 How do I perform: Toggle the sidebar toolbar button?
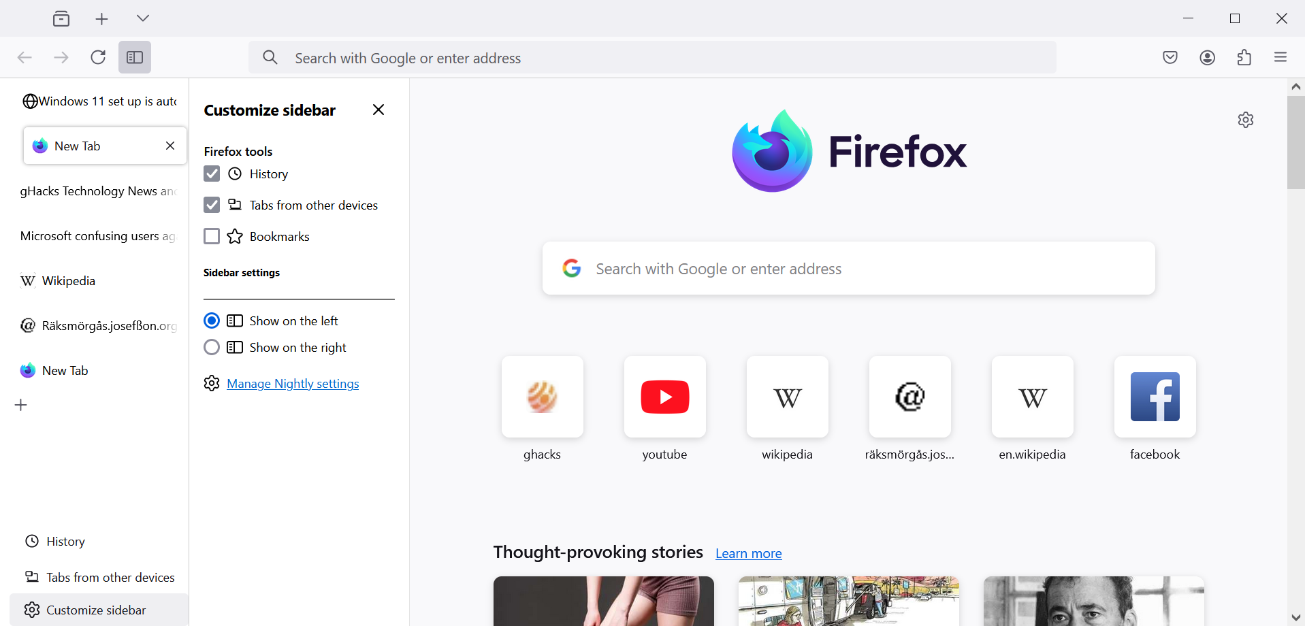(x=135, y=57)
